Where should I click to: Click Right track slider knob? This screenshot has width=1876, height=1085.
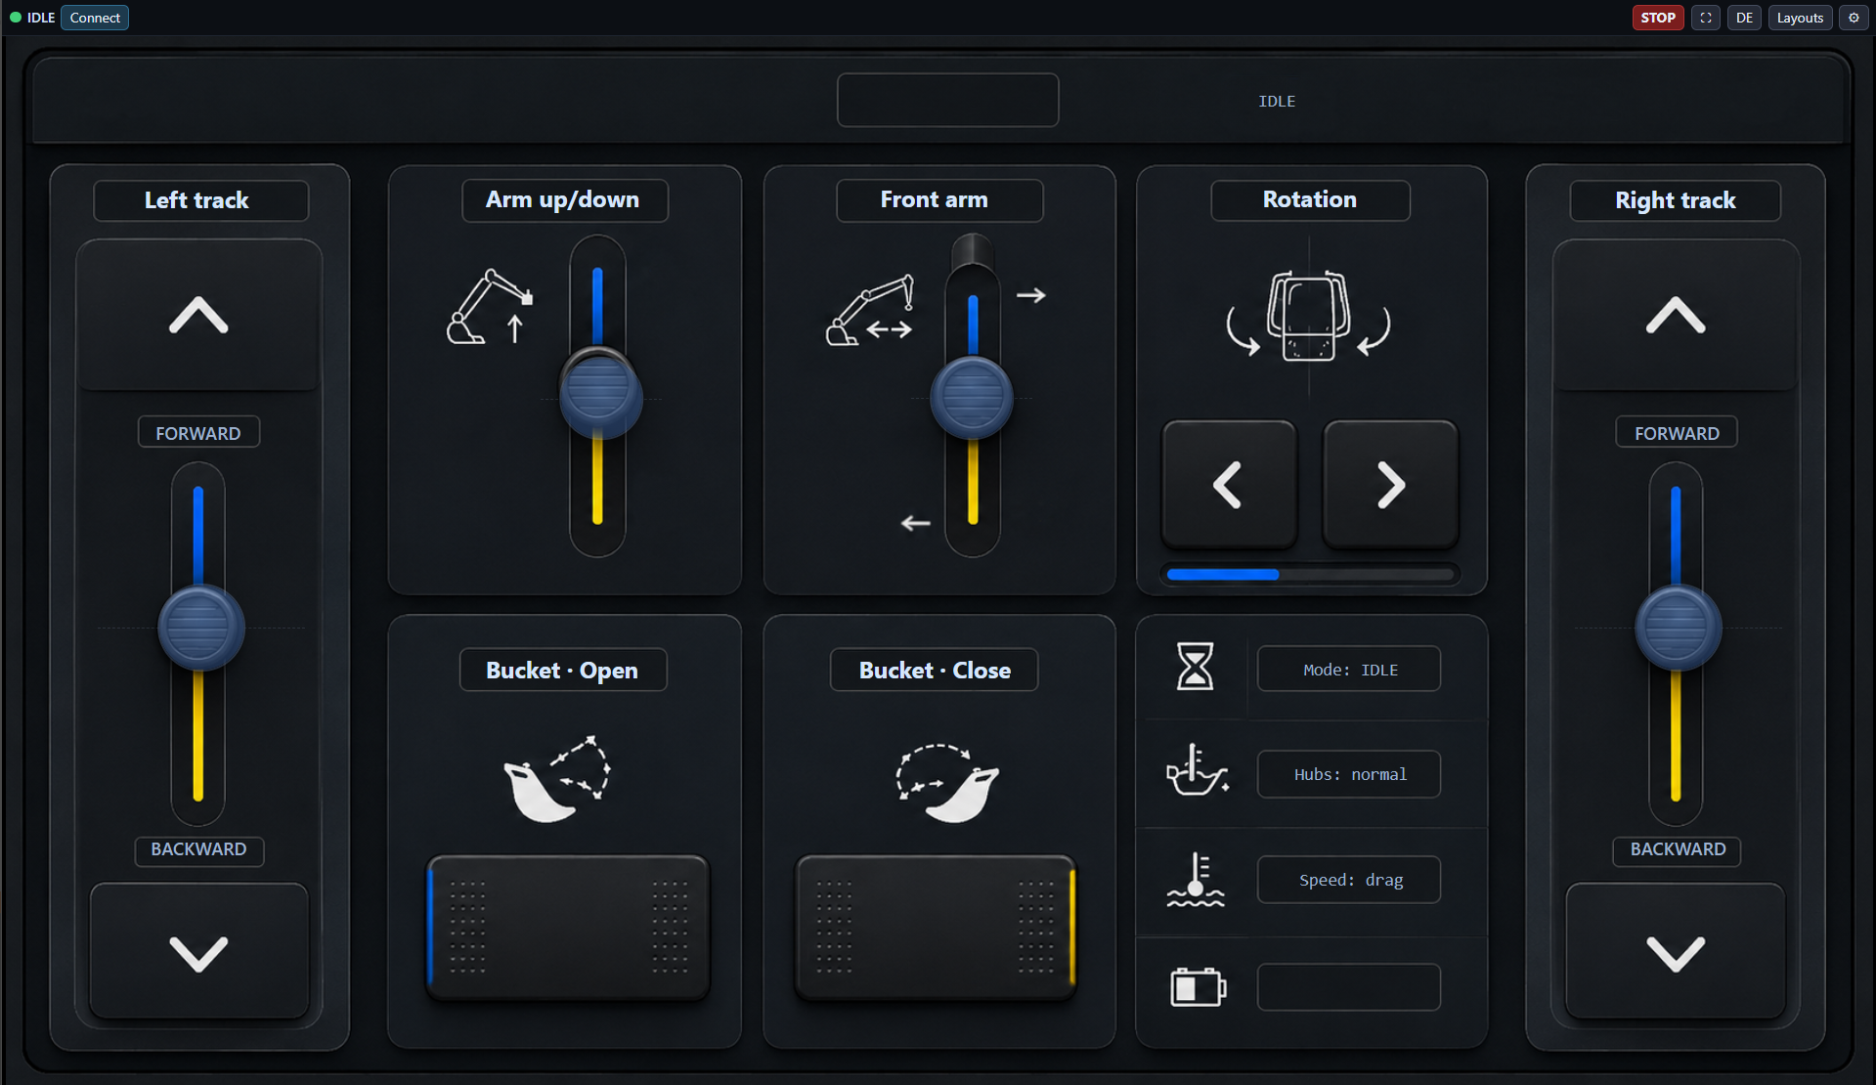click(x=1678, y=628)
